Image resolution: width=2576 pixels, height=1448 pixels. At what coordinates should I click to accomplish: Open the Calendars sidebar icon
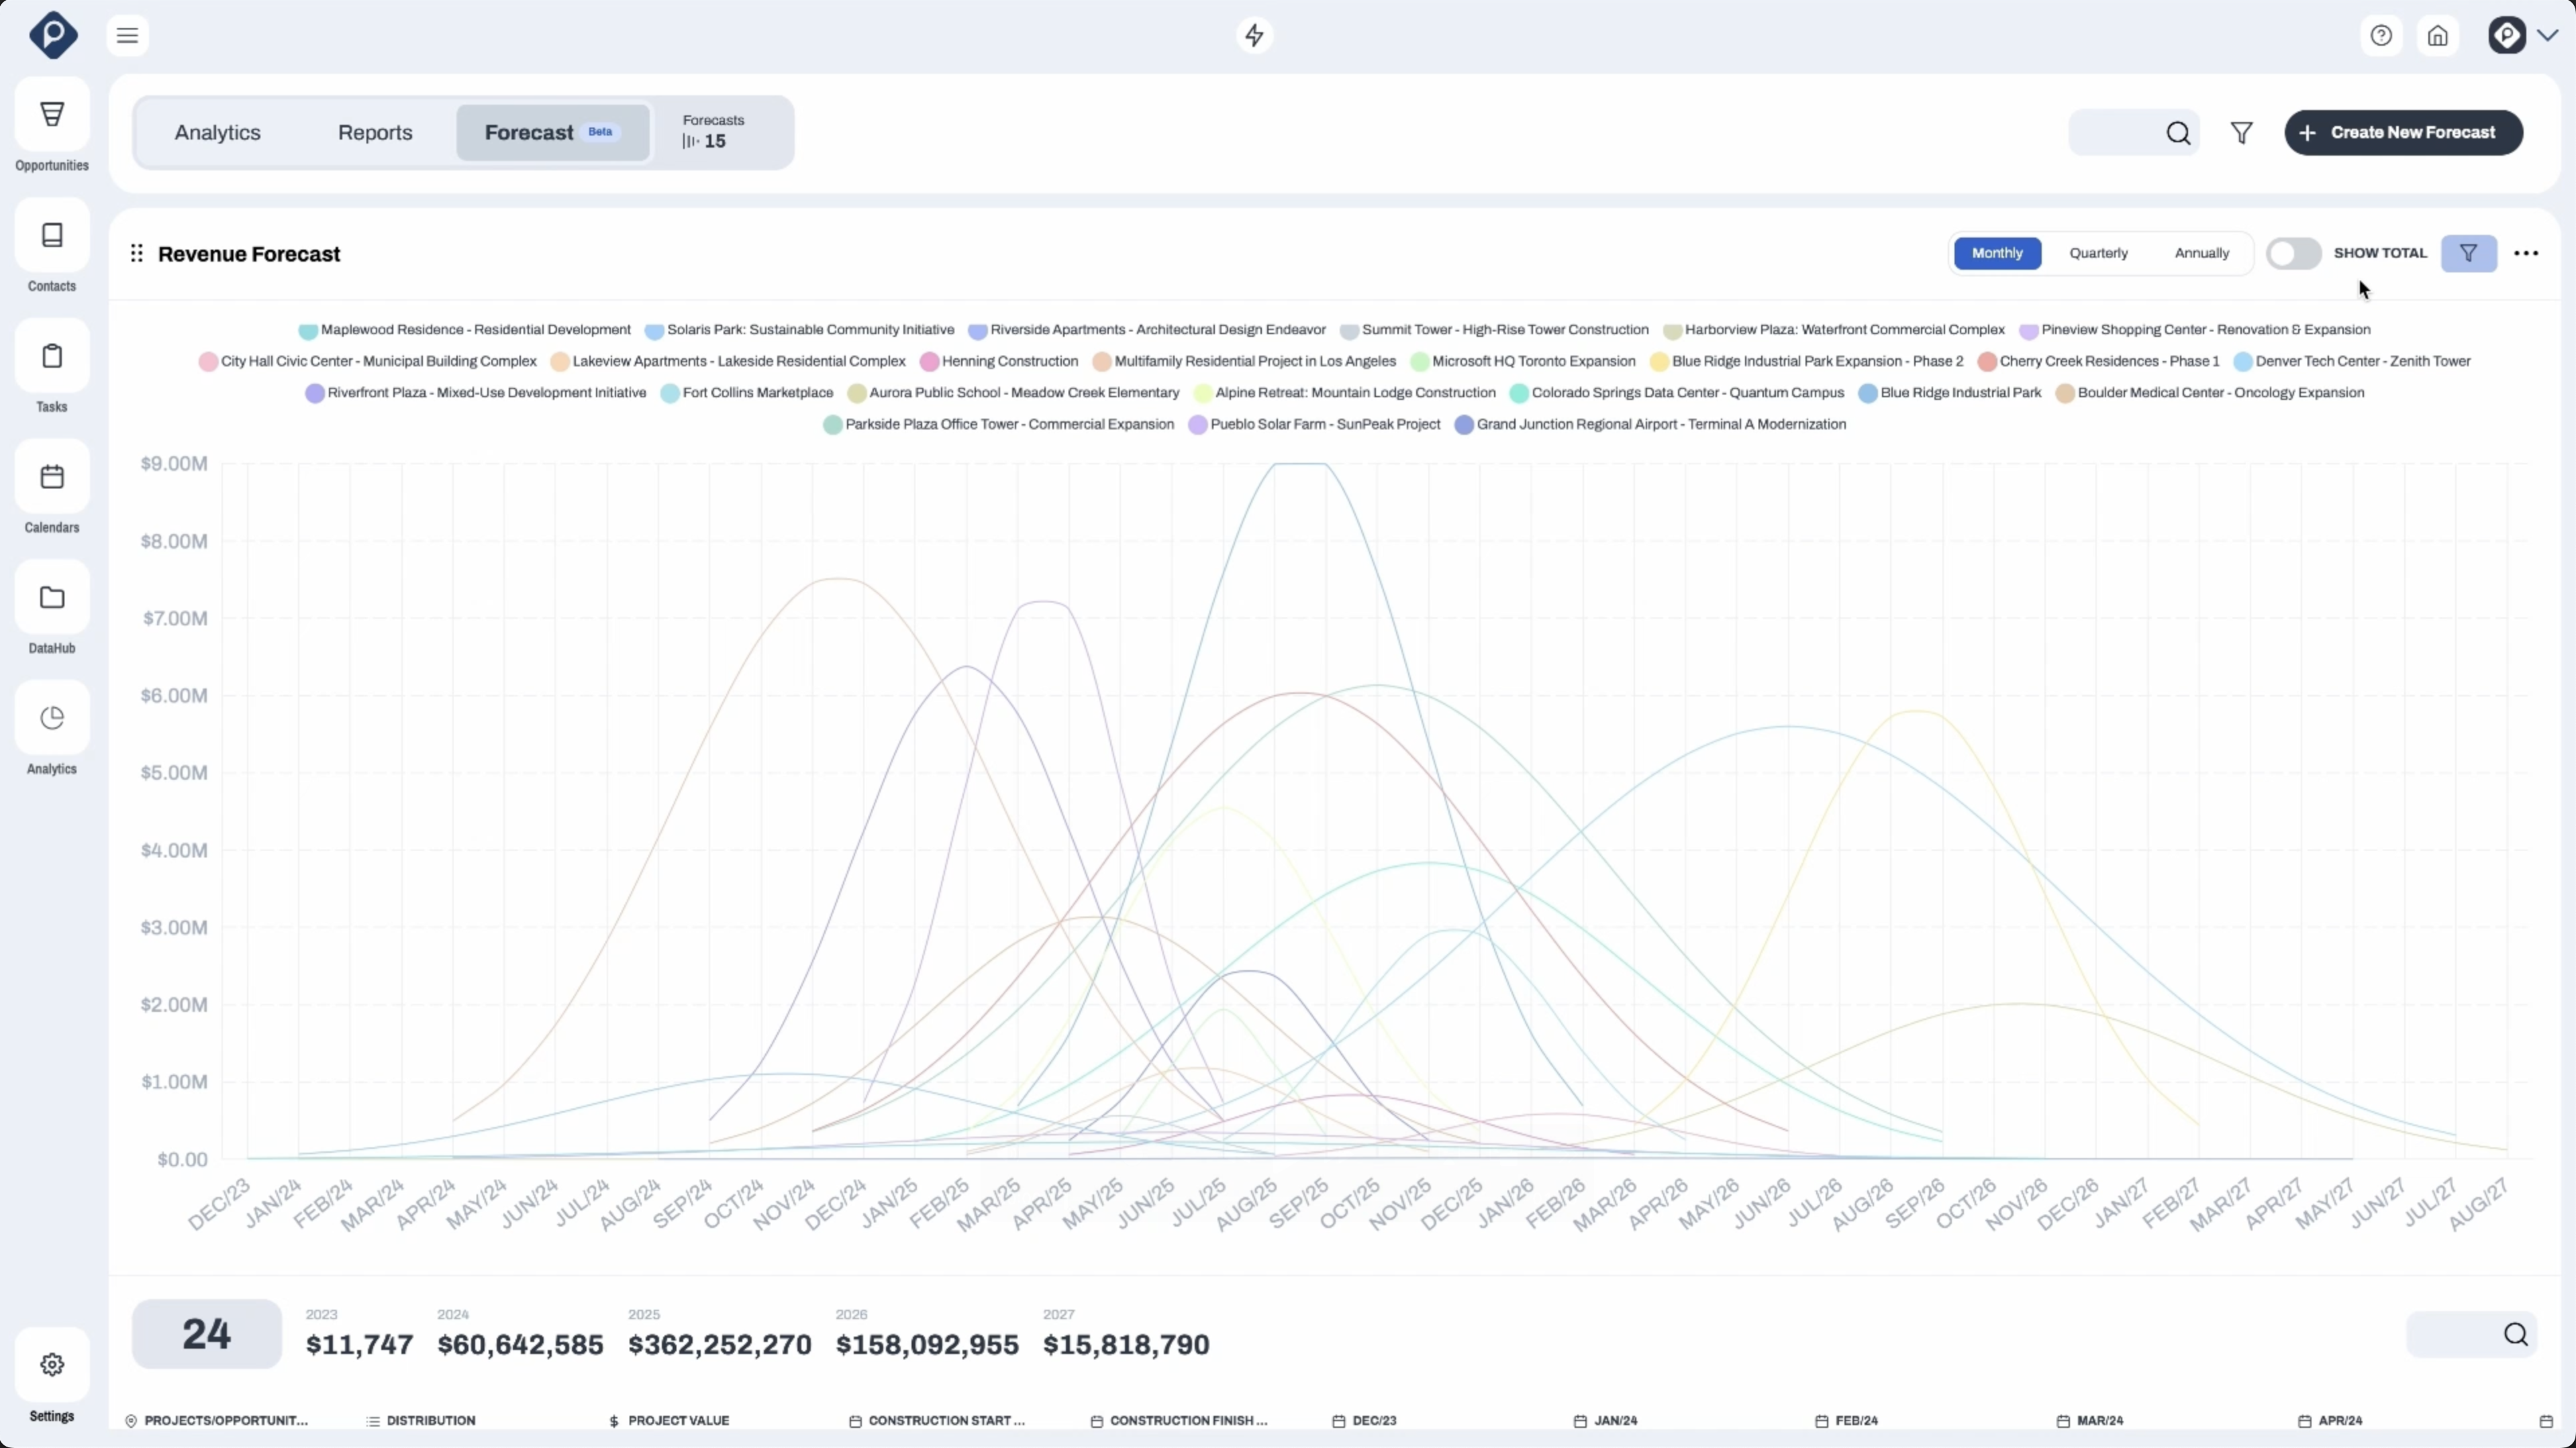(52, 477)
